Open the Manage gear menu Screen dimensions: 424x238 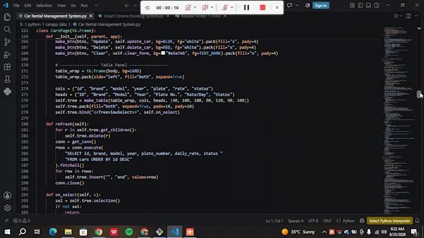click(7, 207)
